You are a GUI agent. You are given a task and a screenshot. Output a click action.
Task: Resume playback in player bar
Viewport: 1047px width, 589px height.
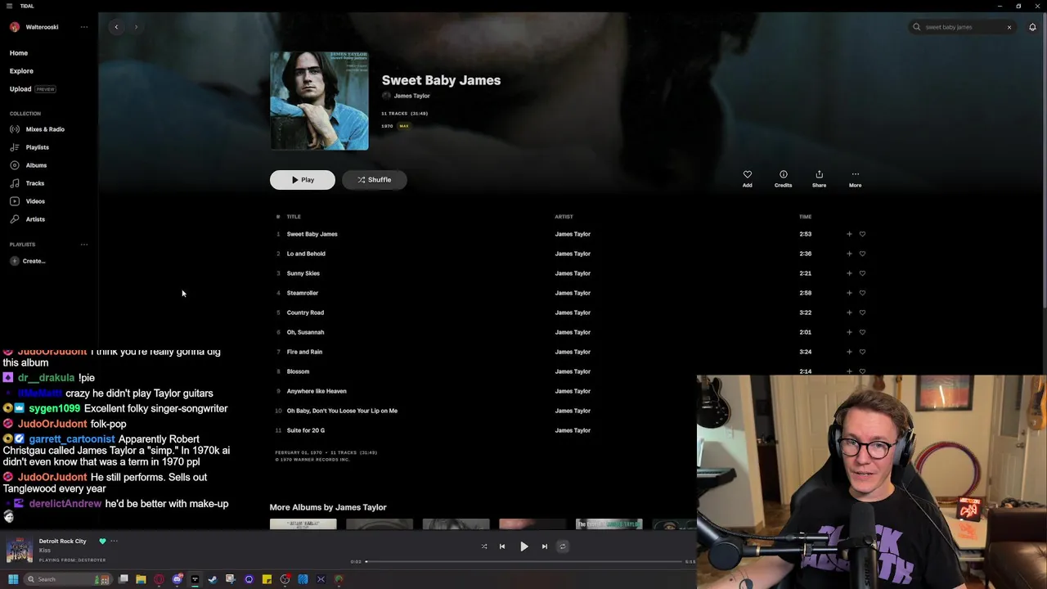pyautogui.click(x=524, y=546)
